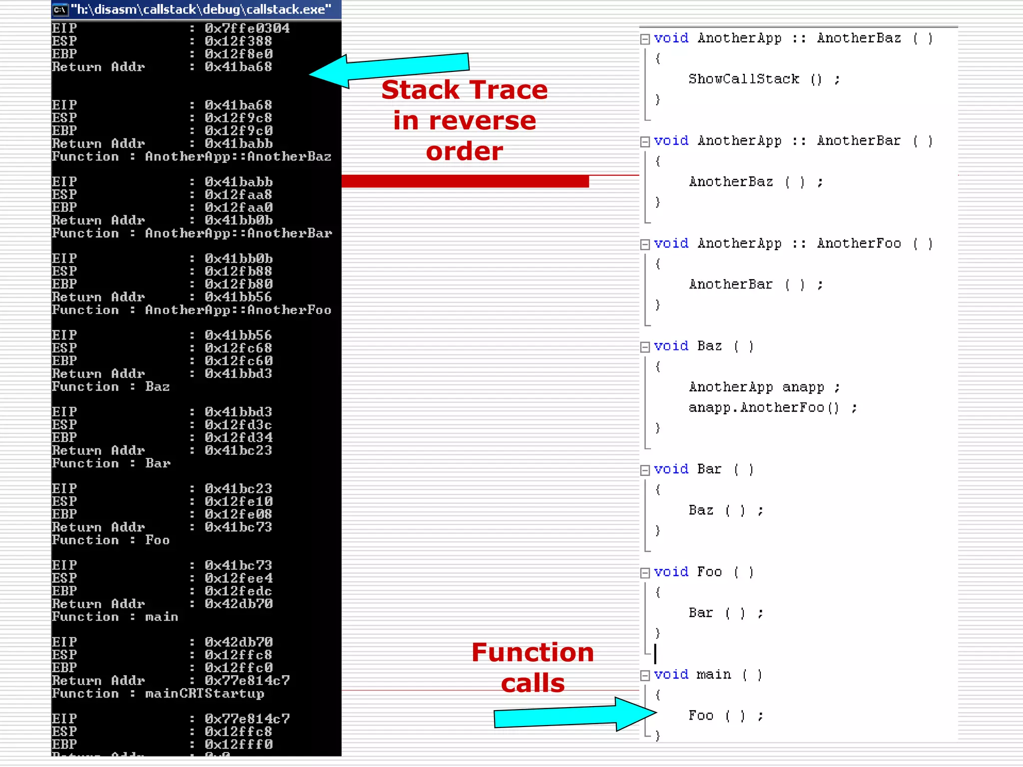Viewport: 1023px width, 767px height.
Task: Click 'Function : mainCRTStartup' console line
Action: click(x=158, y=694)
